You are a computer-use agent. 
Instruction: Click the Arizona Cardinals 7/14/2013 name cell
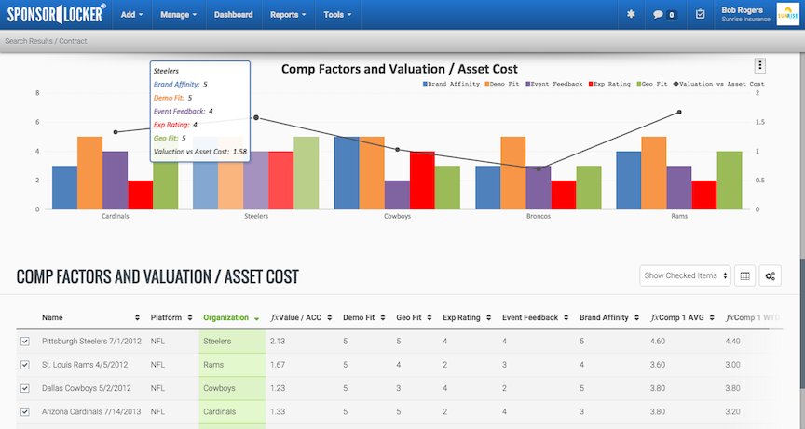tap(91, 411)
